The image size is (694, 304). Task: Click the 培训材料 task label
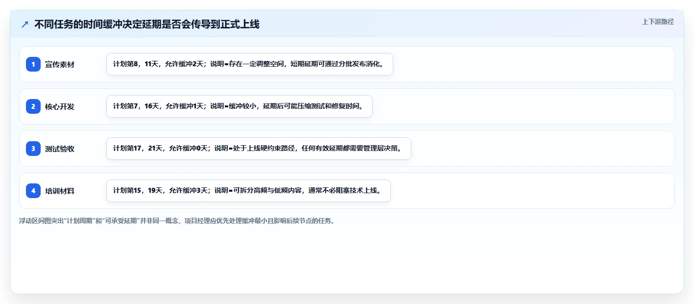(x=60, y=191)
